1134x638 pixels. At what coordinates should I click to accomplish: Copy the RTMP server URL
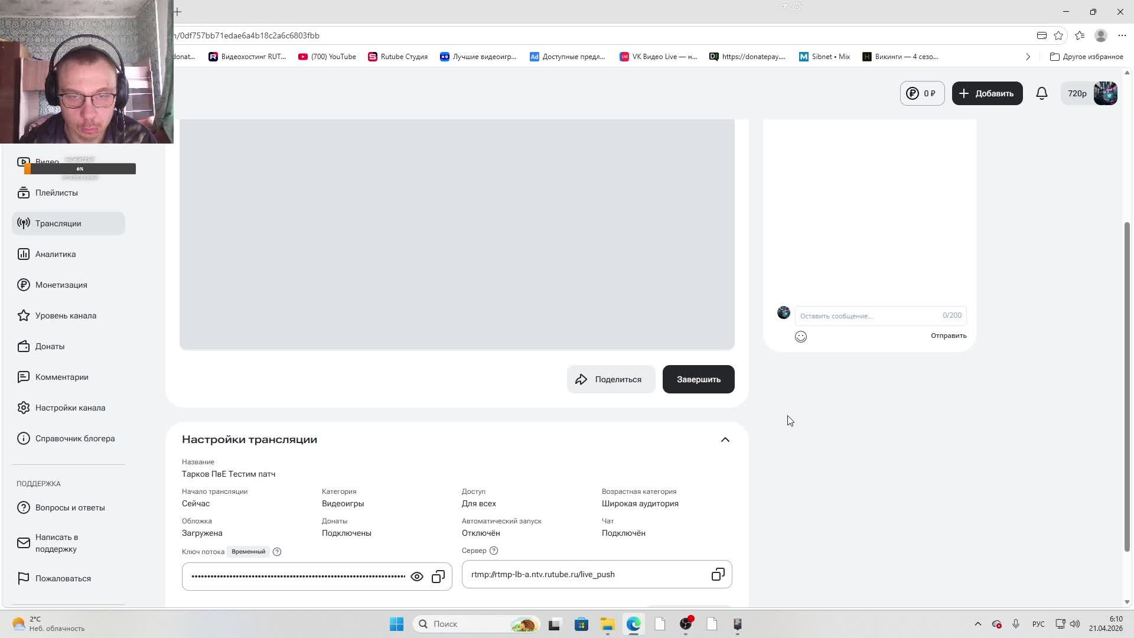click(718, 574)
